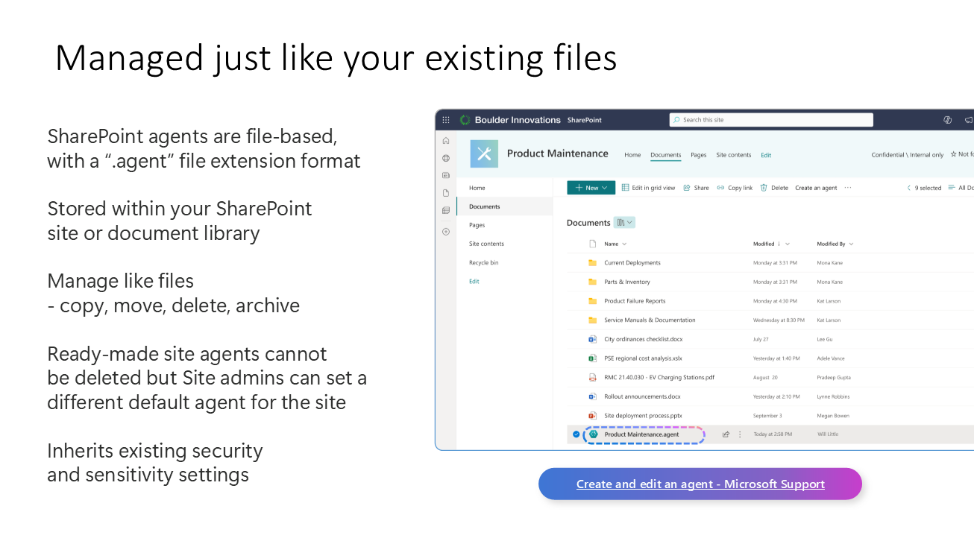The height and width of the screenshot is (547, 974).
Task: Click Edit link in the left sidebar
Action: 474,281
